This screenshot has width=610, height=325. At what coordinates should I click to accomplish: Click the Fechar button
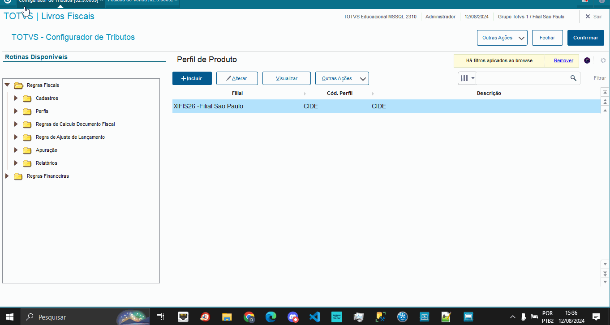pos(547,38)
